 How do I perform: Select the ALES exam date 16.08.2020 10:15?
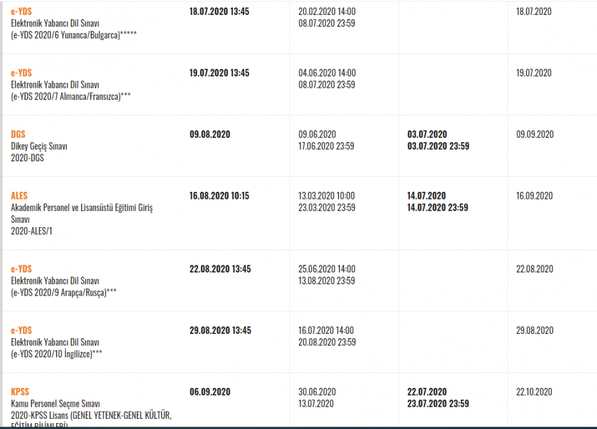219,196
